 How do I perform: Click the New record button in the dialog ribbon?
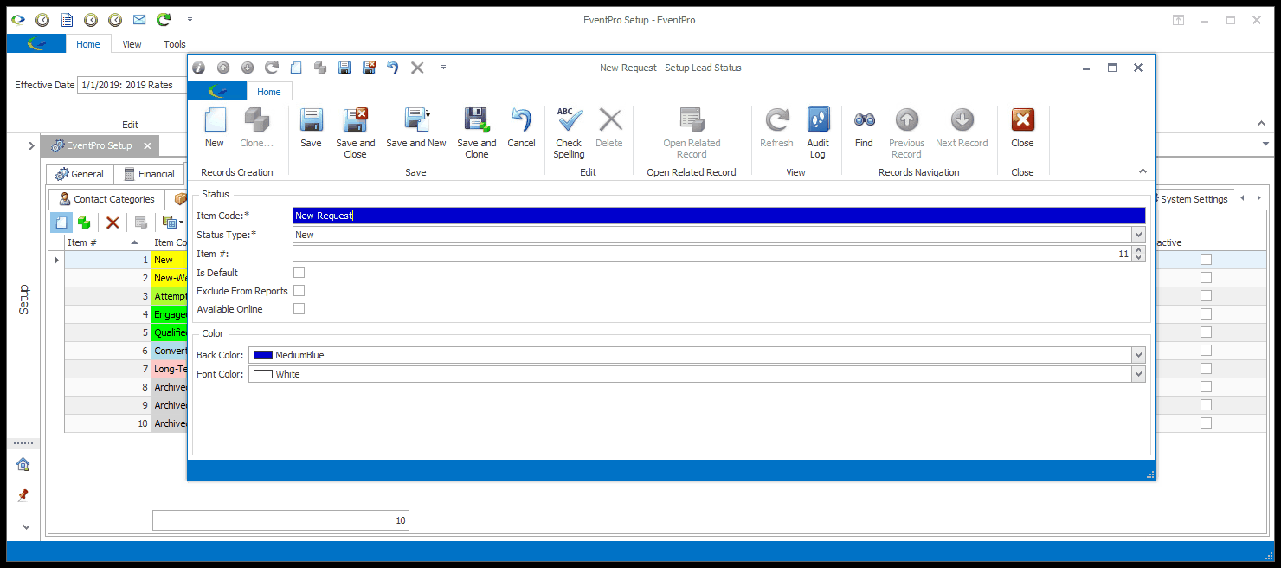(215, 128)
